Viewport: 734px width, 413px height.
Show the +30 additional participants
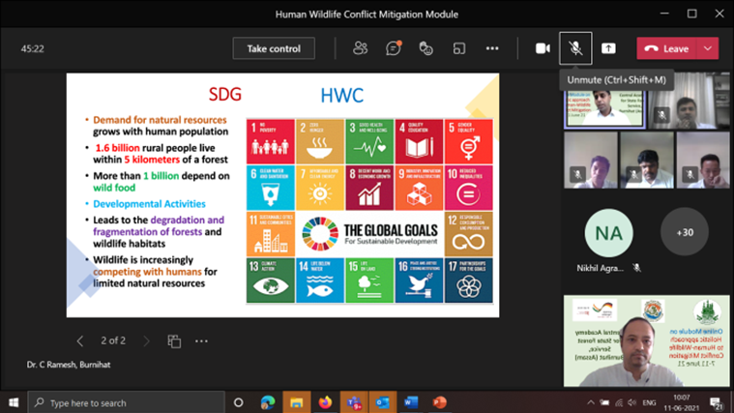(x=684, y=232)
